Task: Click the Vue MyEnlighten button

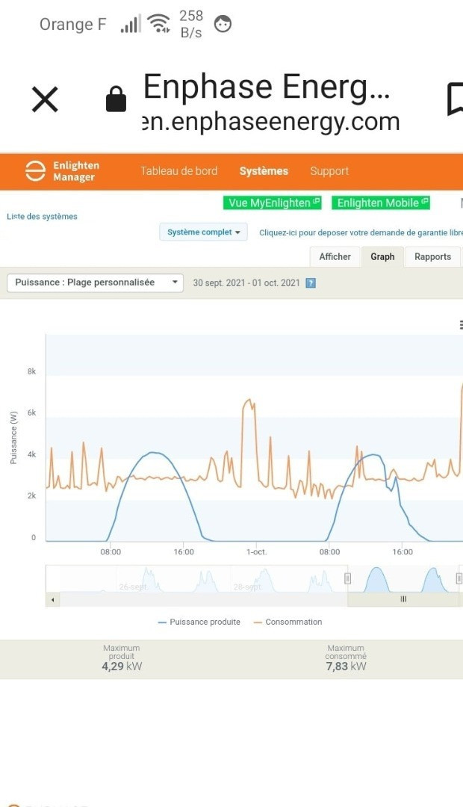Action: pyautogui.click(x=272, y=202)
